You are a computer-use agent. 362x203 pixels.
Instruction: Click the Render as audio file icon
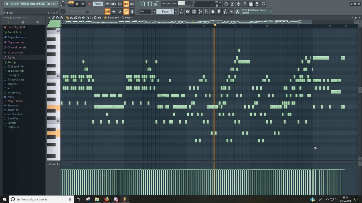(257, 4)
